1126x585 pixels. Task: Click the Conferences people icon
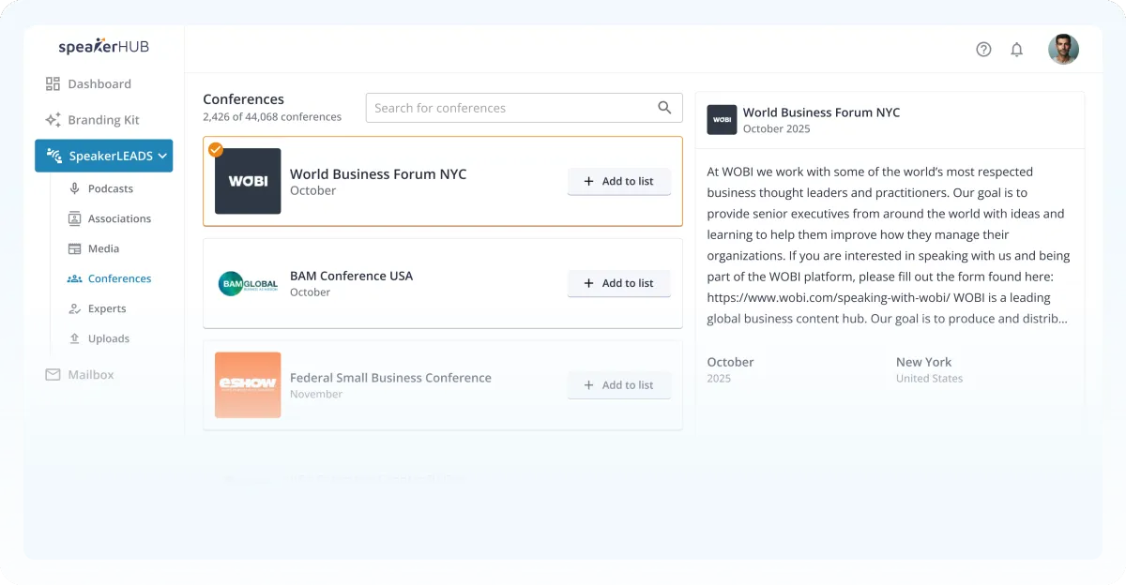pyautogui.click(x=74, y=278)
